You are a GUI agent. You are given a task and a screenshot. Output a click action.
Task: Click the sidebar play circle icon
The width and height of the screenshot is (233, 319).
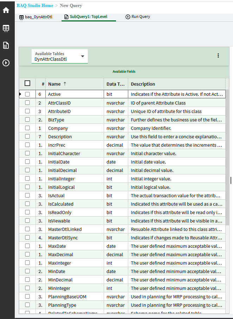(6, 63)
